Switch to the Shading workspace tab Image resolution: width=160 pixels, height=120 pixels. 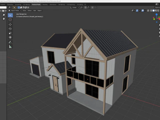pyautogui.click(x=45, y=5)
